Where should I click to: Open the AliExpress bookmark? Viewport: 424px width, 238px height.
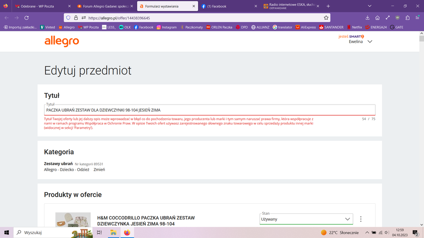306,27
